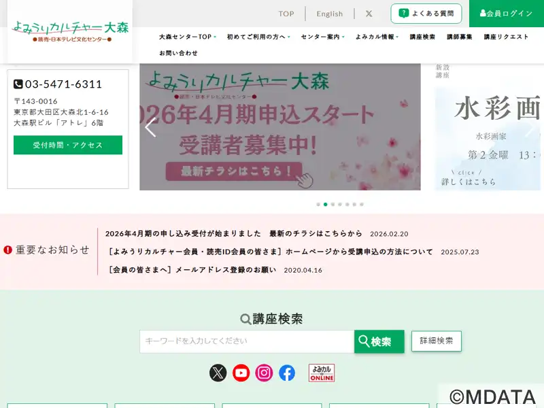Open the YouTube channel icon
Viewport: 544px width, 408px height.
click(241, 373)
